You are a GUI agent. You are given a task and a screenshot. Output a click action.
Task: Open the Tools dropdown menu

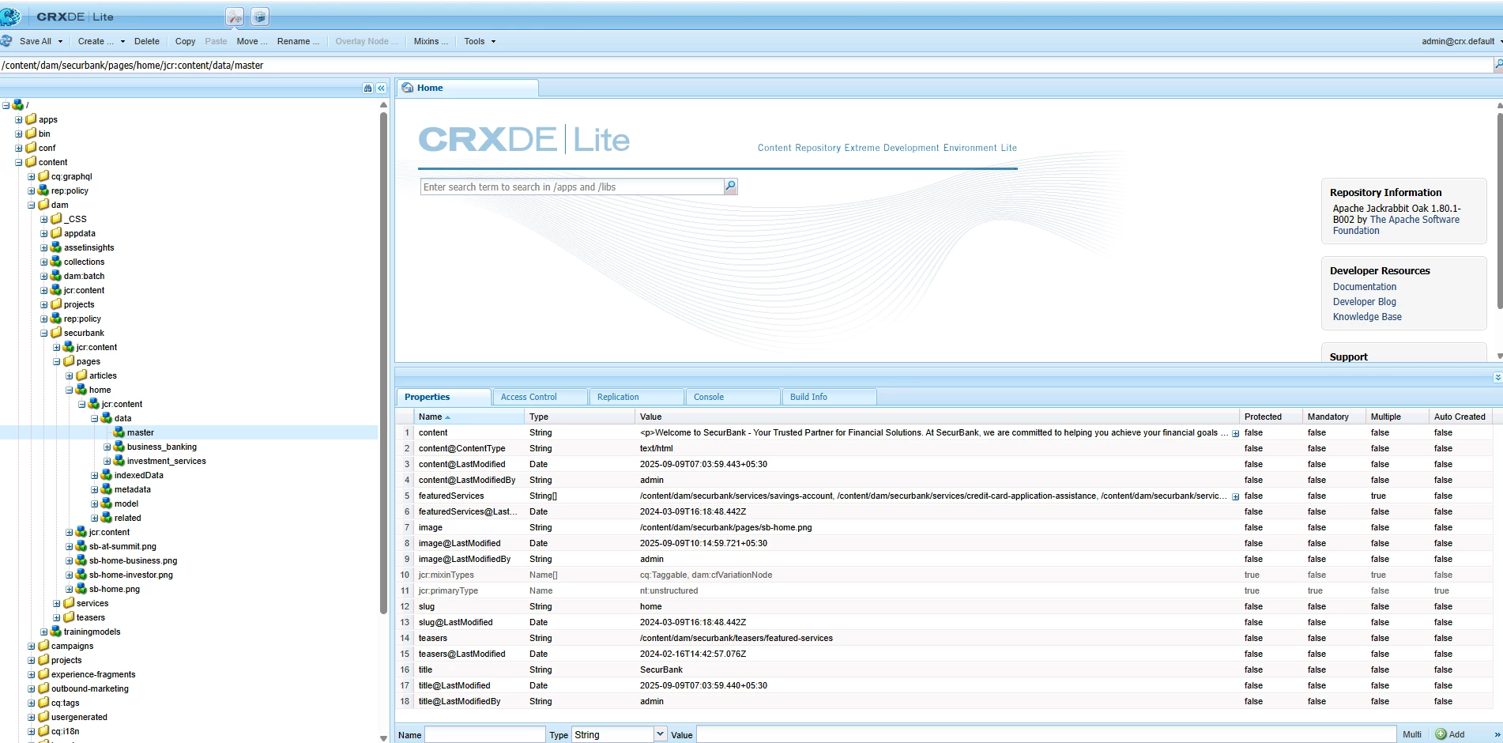(x=480, y=41)
